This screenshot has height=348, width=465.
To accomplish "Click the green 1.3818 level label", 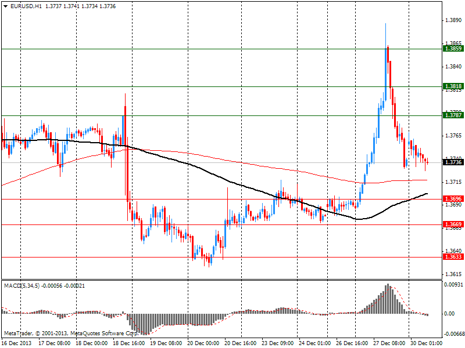I will click(x=453, y=86).
